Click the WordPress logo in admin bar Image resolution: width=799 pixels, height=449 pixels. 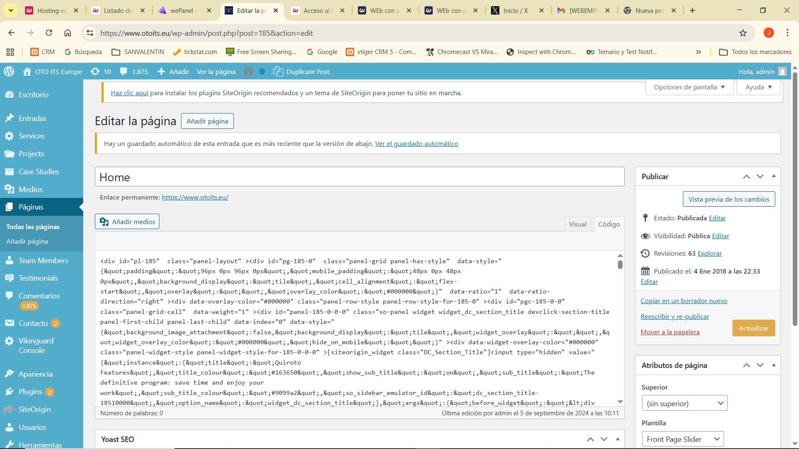point(9,72)
